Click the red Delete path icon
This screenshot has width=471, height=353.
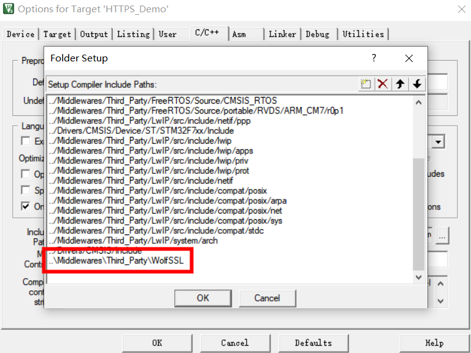click(x=383, y=84)
